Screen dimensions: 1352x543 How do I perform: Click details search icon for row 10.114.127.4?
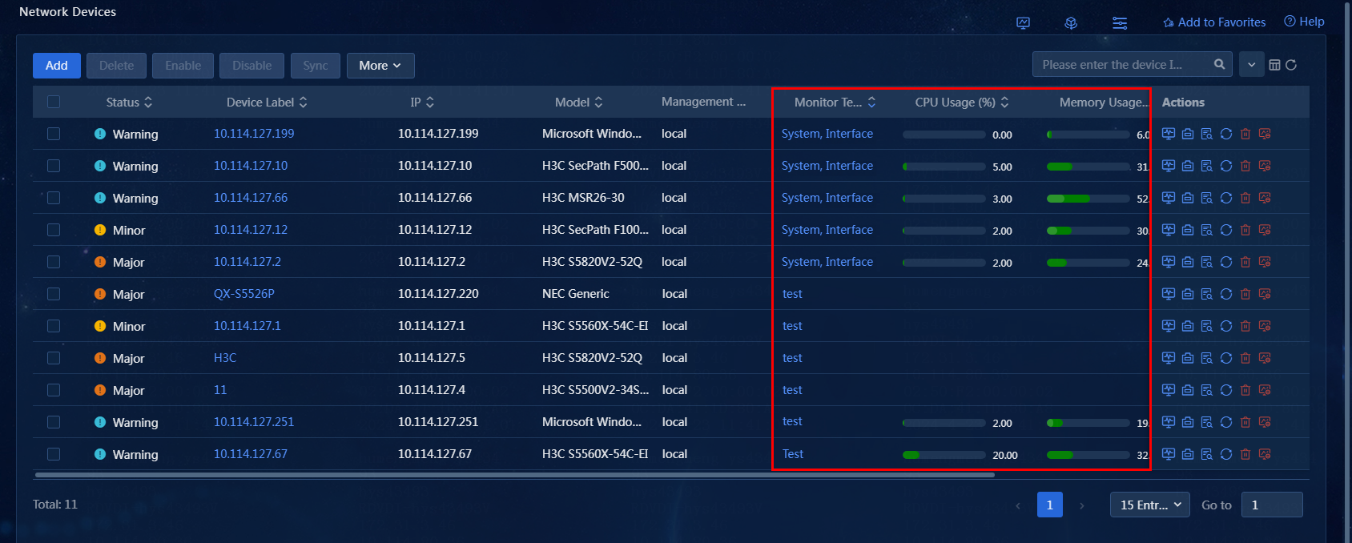click(x=1207, y=390)
